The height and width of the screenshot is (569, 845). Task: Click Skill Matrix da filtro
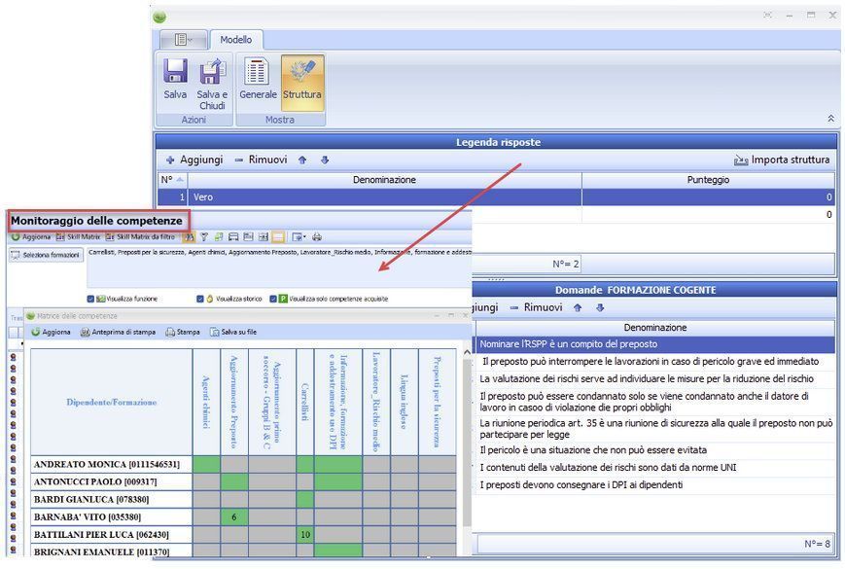point(141,236)
